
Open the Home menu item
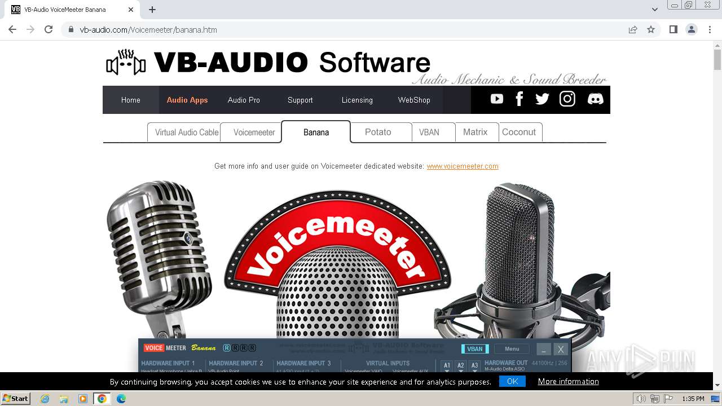[131, 100]
